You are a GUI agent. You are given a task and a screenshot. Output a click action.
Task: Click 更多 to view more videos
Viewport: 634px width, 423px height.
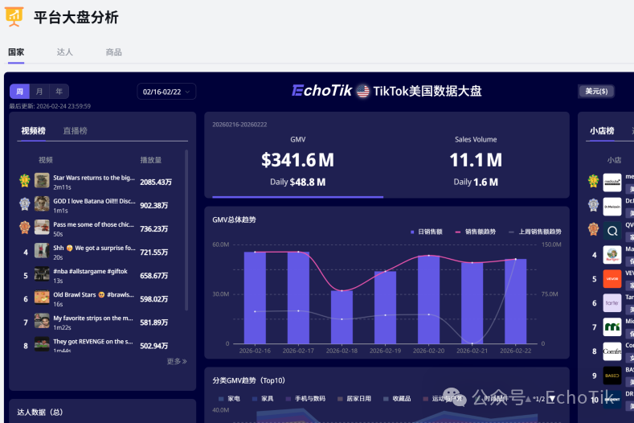[x=177, y=362]
